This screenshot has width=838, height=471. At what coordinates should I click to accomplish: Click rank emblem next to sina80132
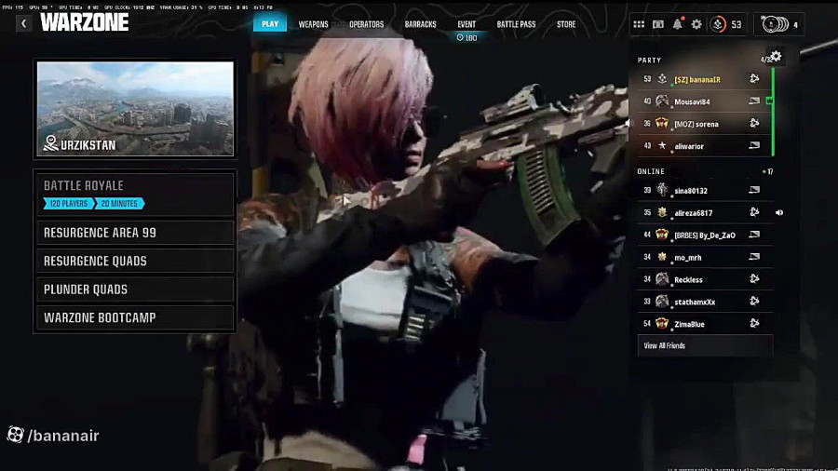point(662,190)
